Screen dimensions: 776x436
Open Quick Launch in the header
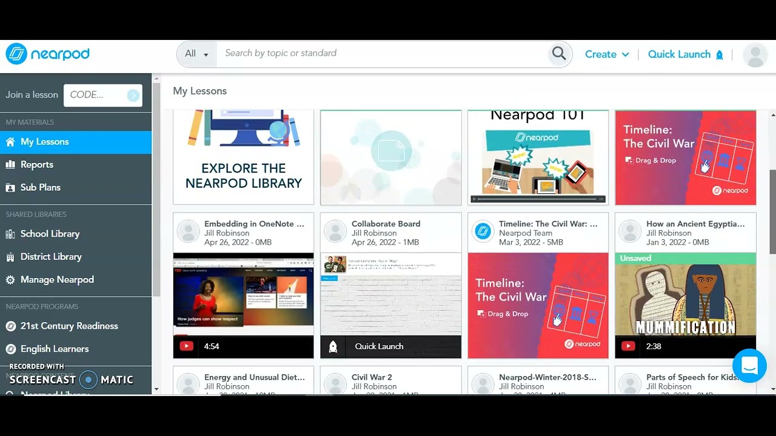[686, 54]
